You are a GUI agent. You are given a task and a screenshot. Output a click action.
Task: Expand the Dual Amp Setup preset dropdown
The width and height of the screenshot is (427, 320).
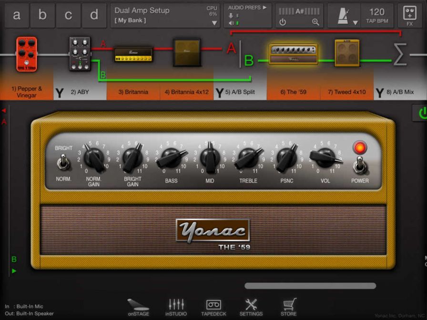(x=214, y=23)
